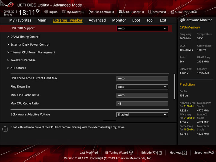The width and height of the screenshot is (216, 162).
Task: Open the Exit tab
Action: [163, 20]
